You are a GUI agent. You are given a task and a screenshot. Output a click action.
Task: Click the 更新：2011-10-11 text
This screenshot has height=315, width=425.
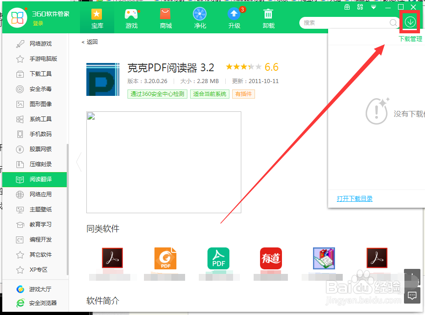click(255, 81)
